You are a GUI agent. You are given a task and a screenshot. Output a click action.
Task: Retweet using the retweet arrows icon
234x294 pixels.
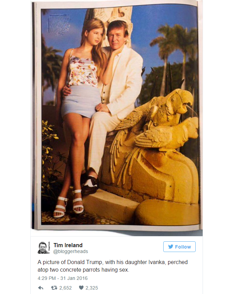pos(54,287)
